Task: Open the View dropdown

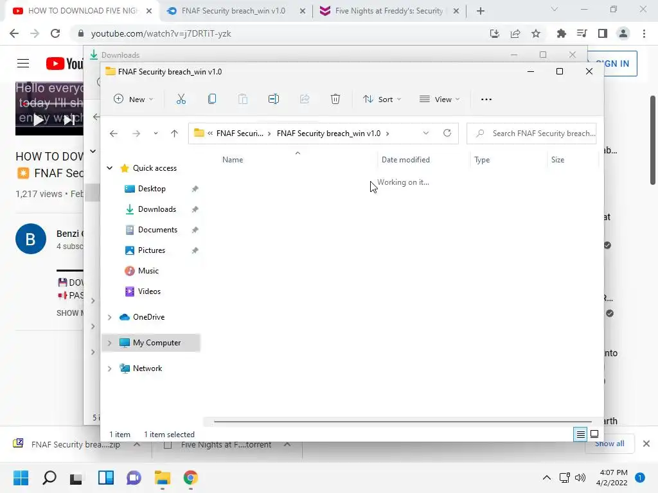Action: 440,99
